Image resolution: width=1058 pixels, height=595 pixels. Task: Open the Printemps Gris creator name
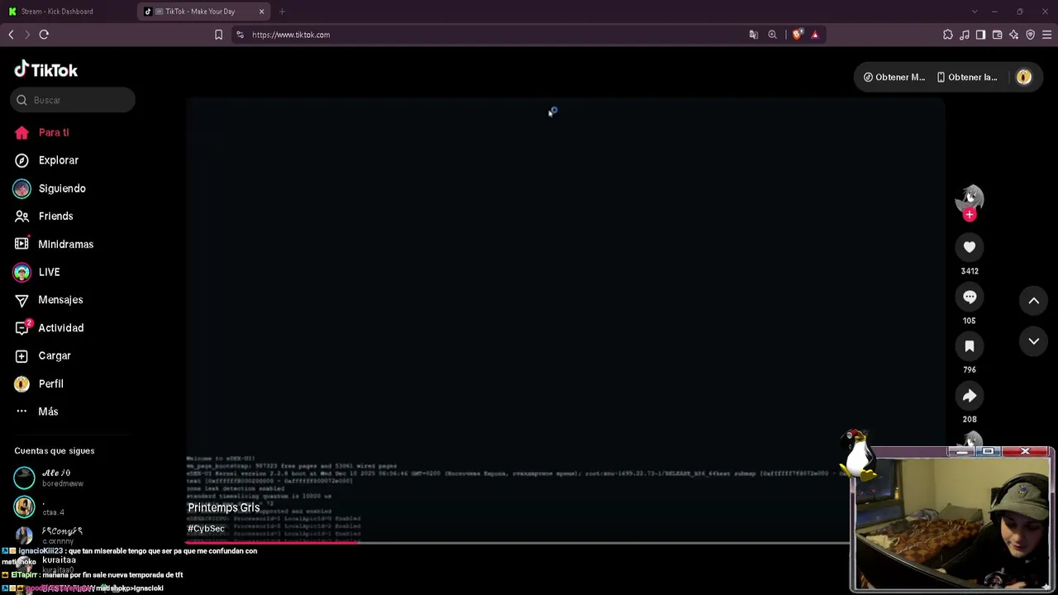[223, 507]
